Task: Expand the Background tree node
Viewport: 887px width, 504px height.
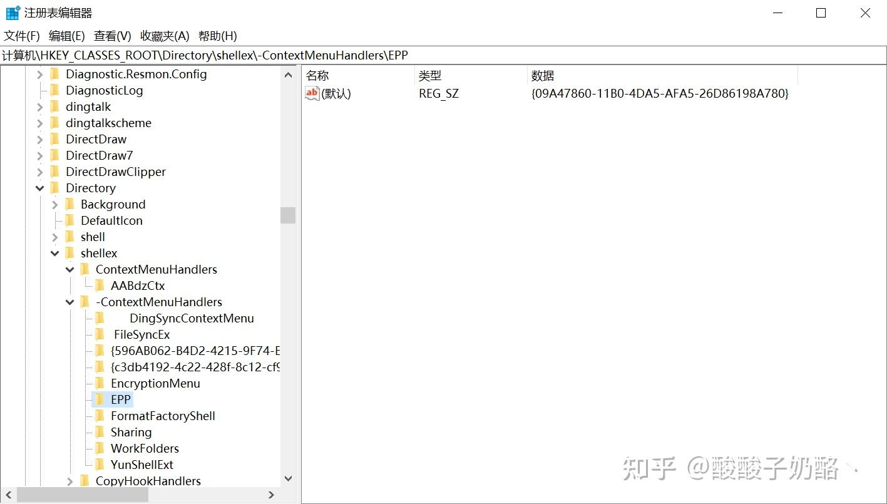Action: 55,204
